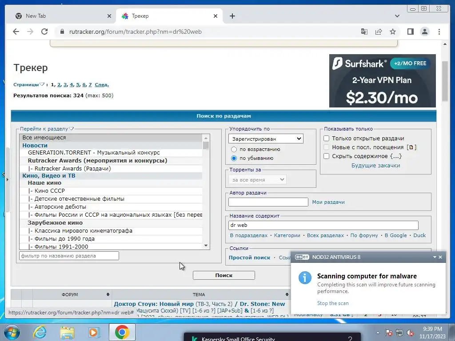Check Скрыть содержимое checkbox
The width and height of the screenshot is (455, 341).
point(327,156)
